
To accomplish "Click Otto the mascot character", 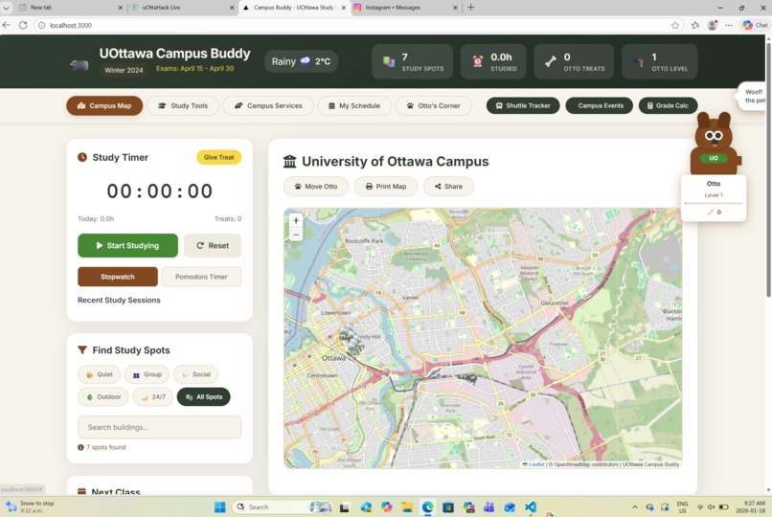I will [x=714, y=144].
